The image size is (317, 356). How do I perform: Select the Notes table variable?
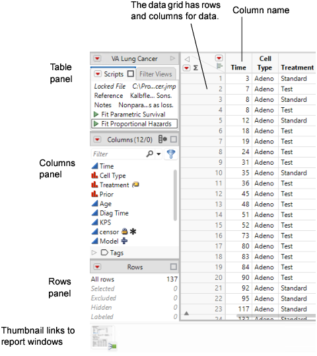pyautogui.click(x=133, y=105)
